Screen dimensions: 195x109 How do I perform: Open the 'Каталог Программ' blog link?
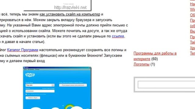point(23,50)
